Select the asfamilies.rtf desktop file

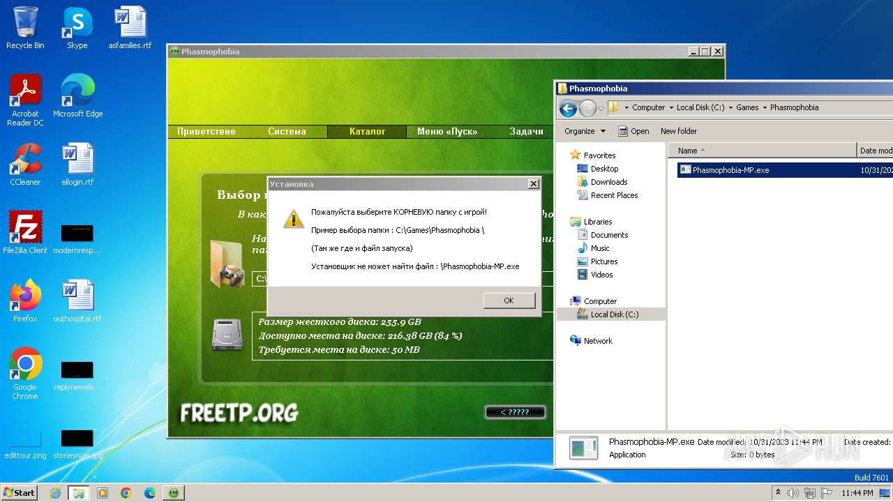[x=130, y=28]
